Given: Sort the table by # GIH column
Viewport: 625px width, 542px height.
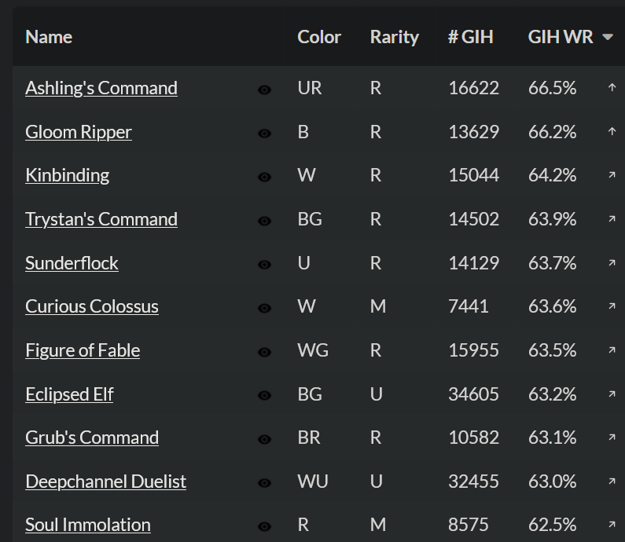Looking at the screenshot, I should [x=470, y=37].
